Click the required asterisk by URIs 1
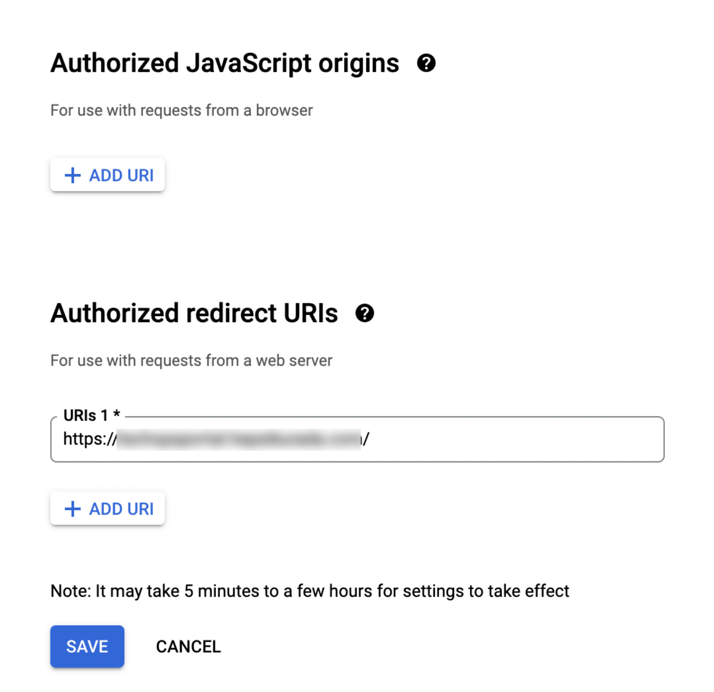Viewport: 714px width, 692px height. pos(117,414)
